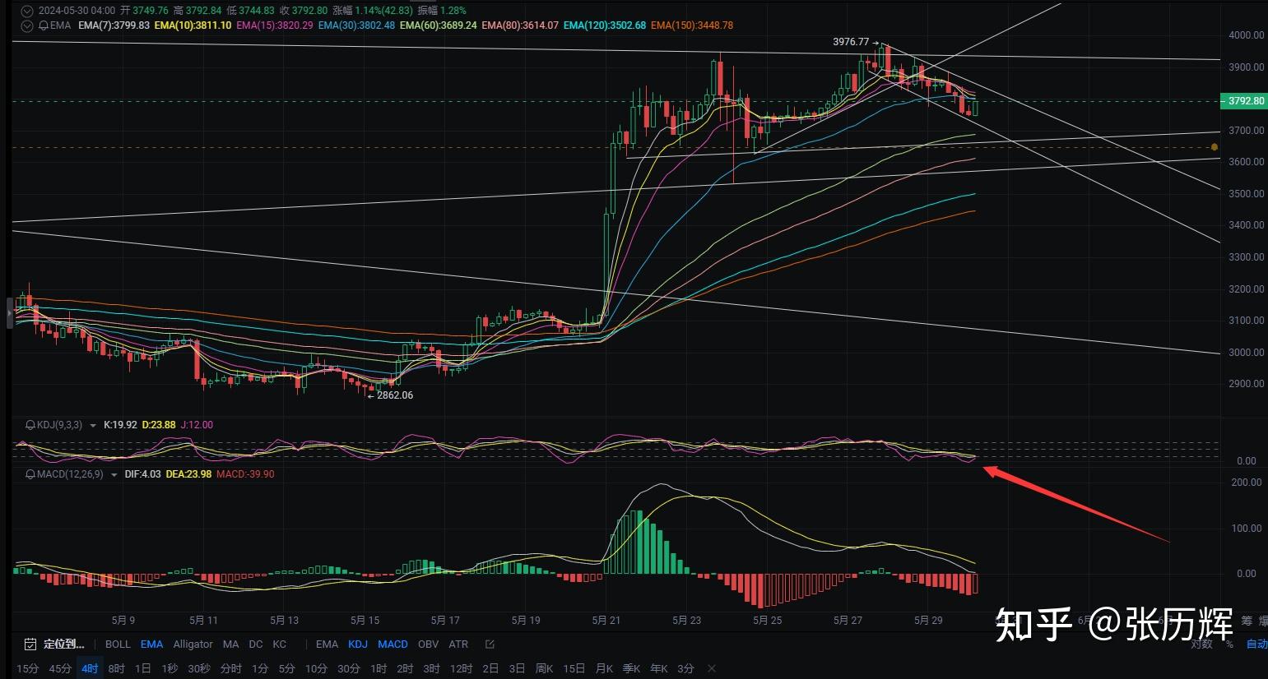Click the calendar locate-to-date icon
Viewport: 1268px width, 679px height.
pyautogui.click(x=30, y=644)
